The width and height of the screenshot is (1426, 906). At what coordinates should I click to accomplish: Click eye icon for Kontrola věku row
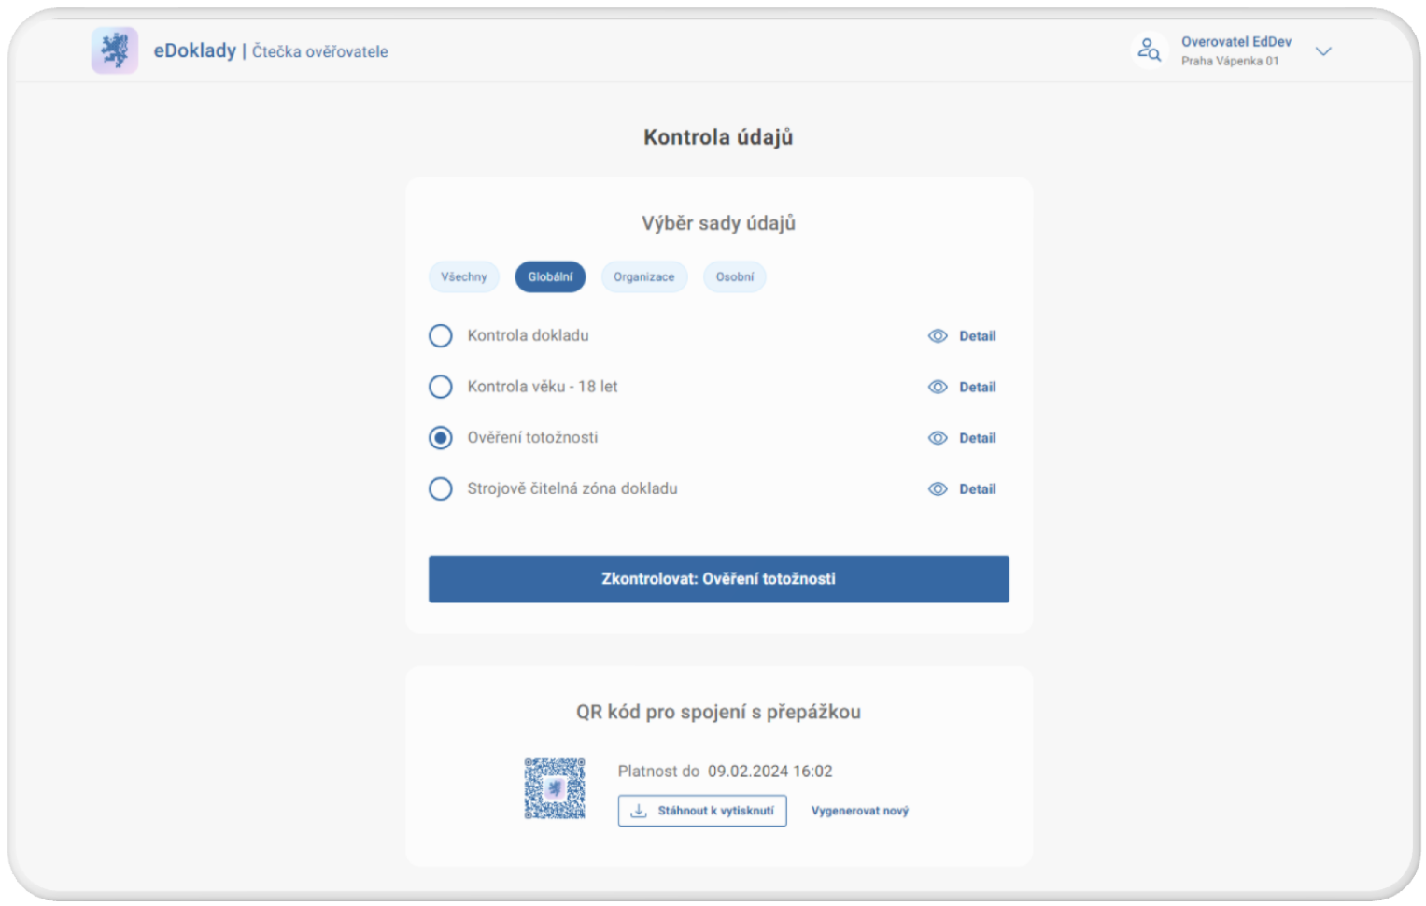[938, 387]
